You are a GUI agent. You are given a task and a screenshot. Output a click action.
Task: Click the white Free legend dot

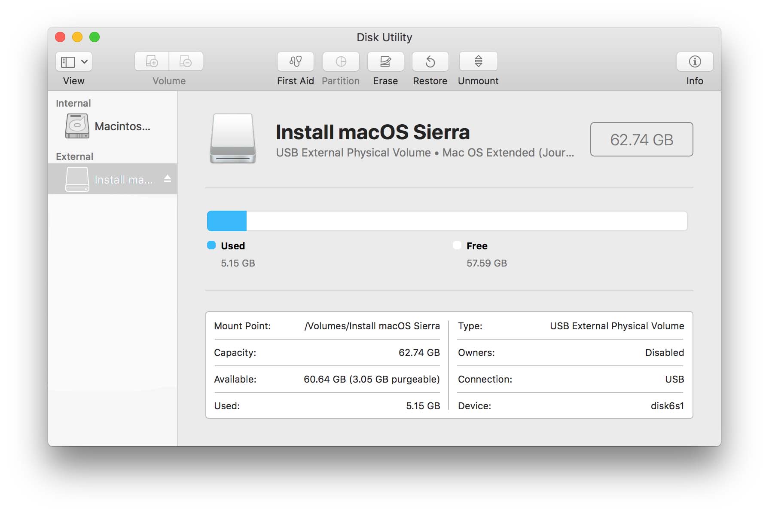pyautogui.click(x=457, y=245)
